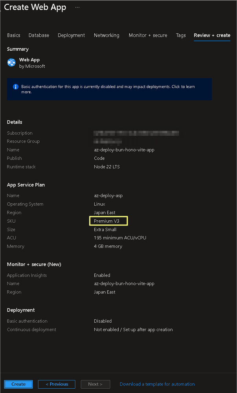This screenshot has height=393, width=237.
Task: Click the Deployment section heading
Action: [21, 310]
